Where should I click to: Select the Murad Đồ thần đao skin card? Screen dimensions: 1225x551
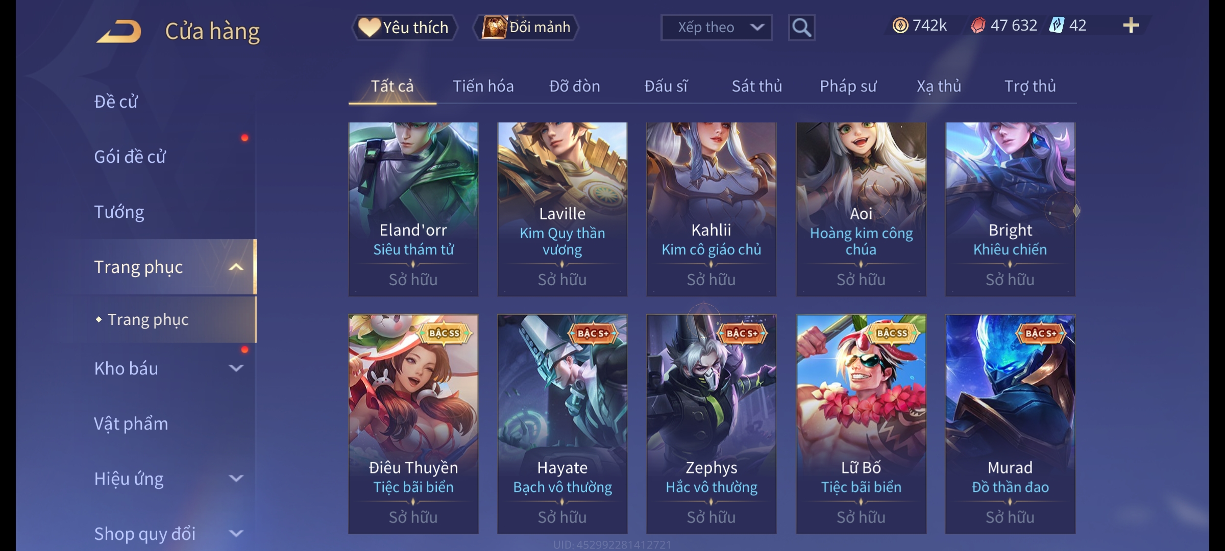(1010, 424)
